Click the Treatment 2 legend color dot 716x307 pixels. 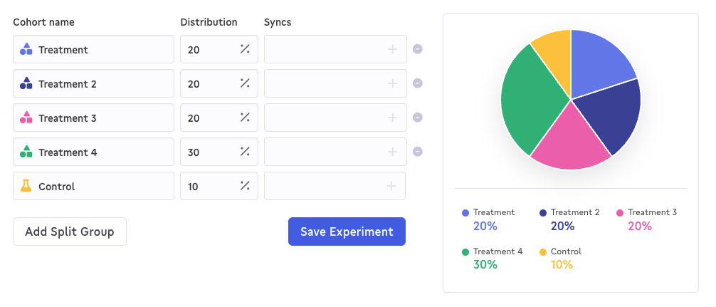pyautogui.click(x=543, y=213)
